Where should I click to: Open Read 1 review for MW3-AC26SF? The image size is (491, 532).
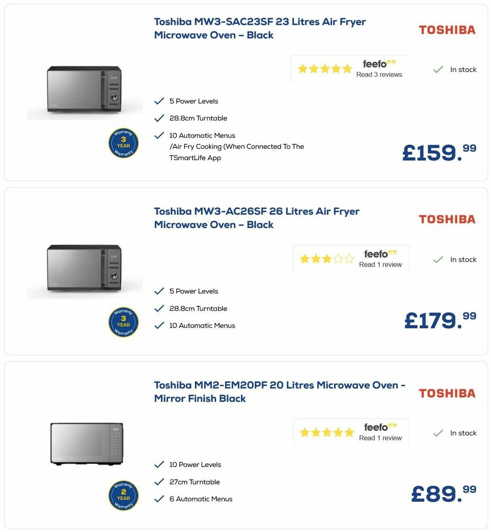tap(380, 265)
